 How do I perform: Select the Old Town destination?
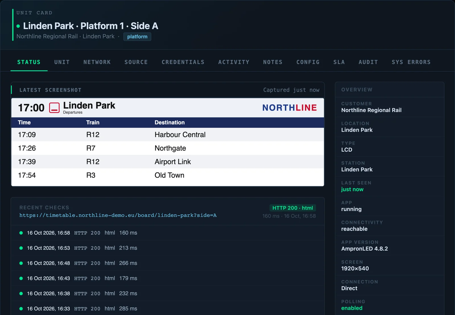coord(169,175)
